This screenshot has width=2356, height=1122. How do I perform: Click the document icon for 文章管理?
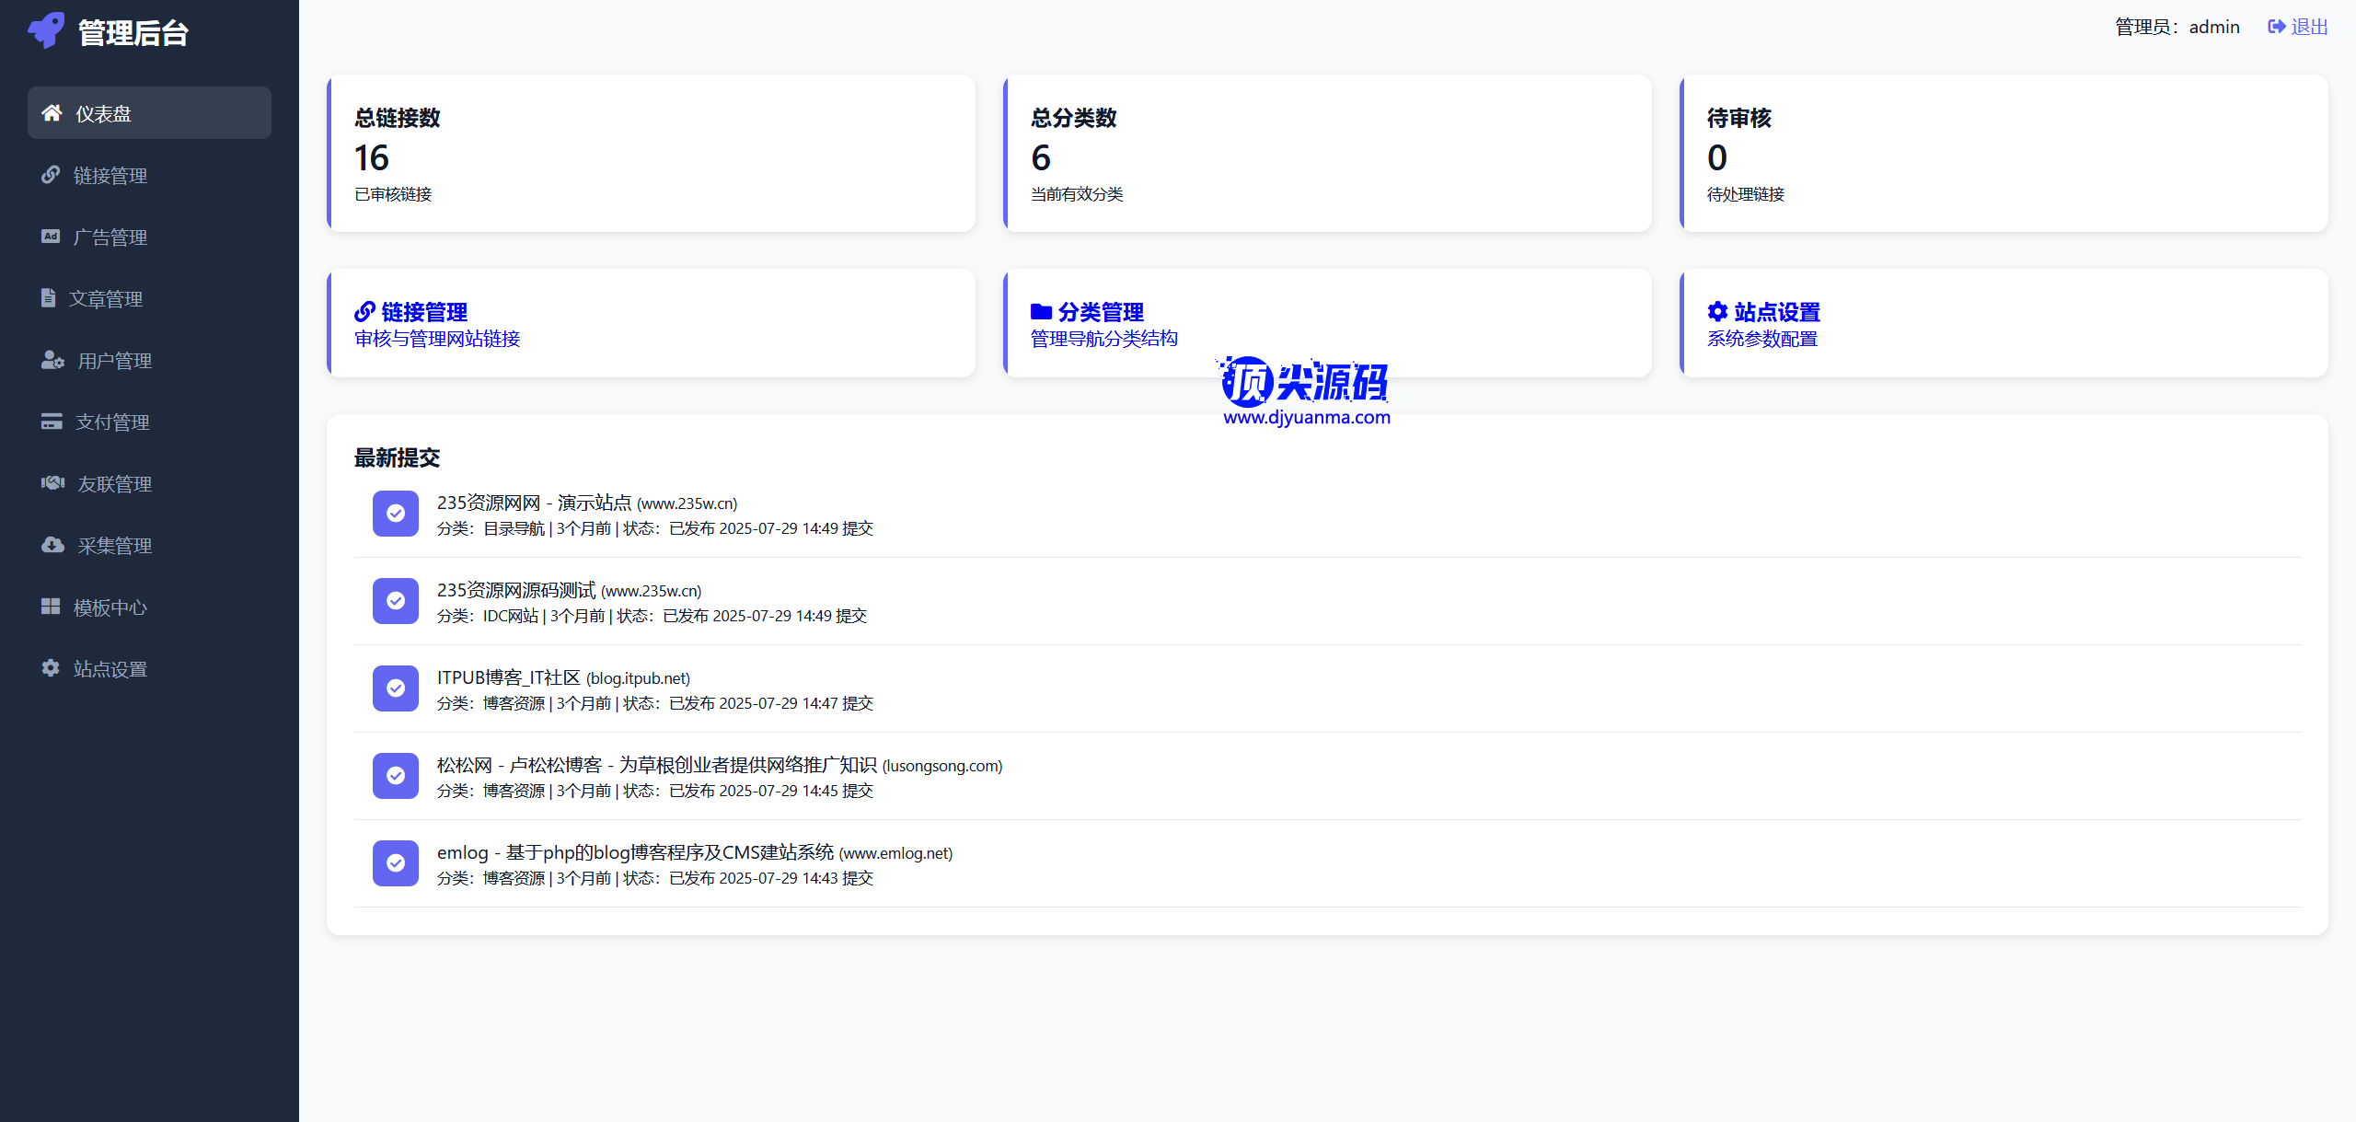pos(49,298)
